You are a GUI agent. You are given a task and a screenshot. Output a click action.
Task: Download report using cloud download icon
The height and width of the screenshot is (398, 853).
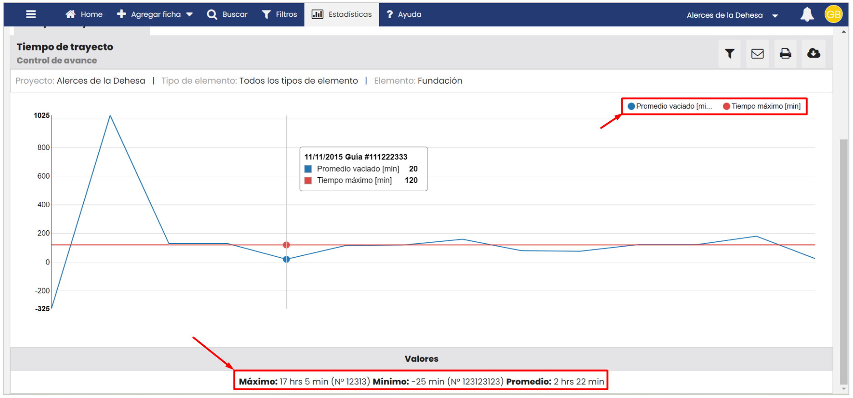[x=813, y=54]
